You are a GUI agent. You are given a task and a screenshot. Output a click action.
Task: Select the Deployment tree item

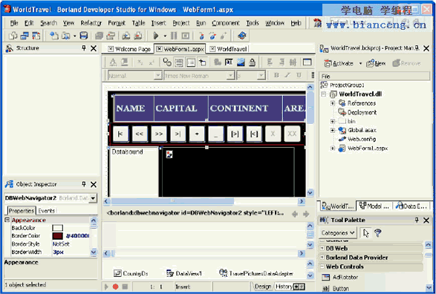(x=362, y=112)
